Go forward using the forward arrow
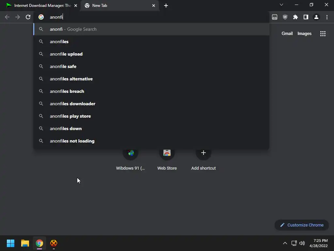The image size is (334, 251). (x=18, y=17)
